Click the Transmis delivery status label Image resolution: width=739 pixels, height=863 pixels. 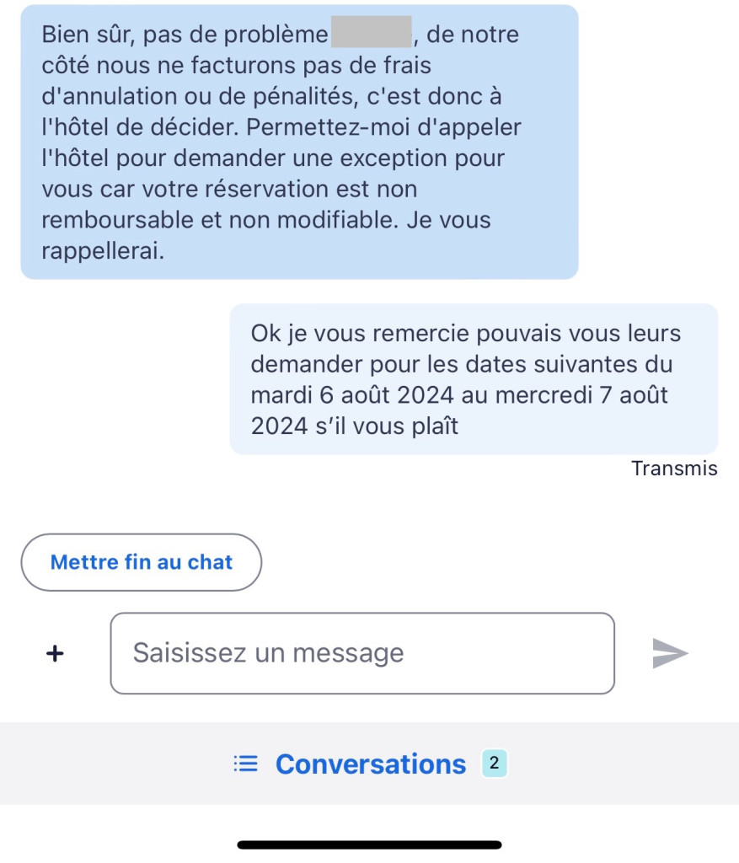674,469
